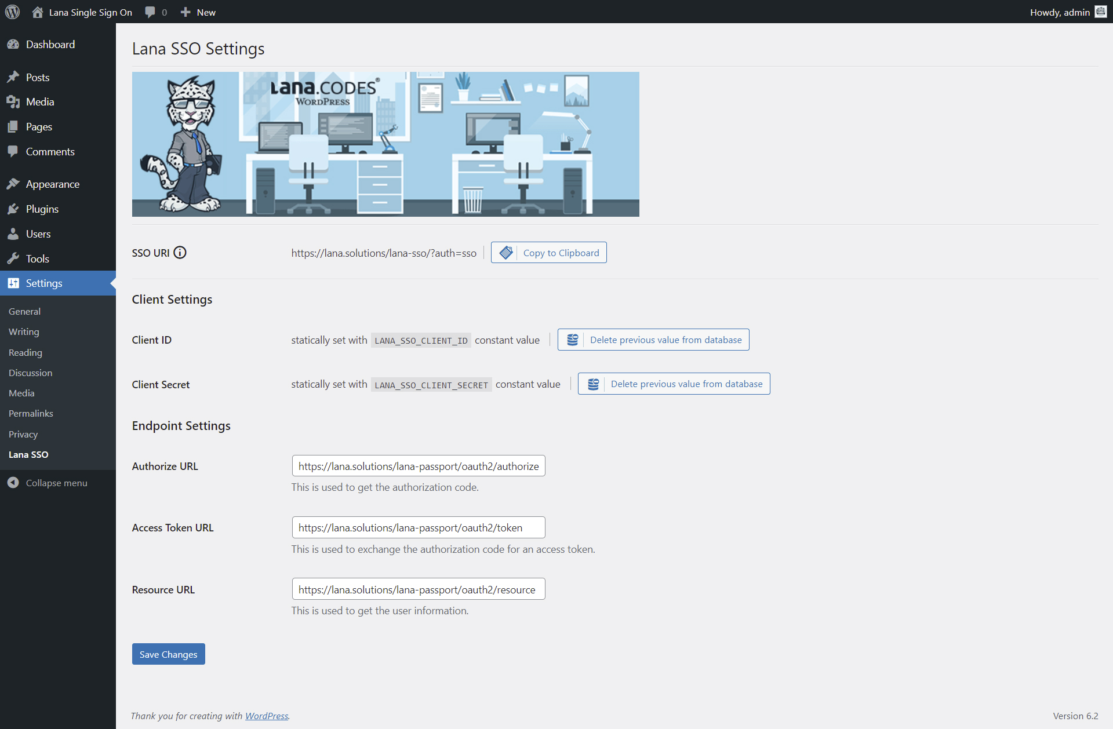Click the LANA_SSO_CLIENT_SECRET constant code
1113x729 pixels.
click(431, 385)
